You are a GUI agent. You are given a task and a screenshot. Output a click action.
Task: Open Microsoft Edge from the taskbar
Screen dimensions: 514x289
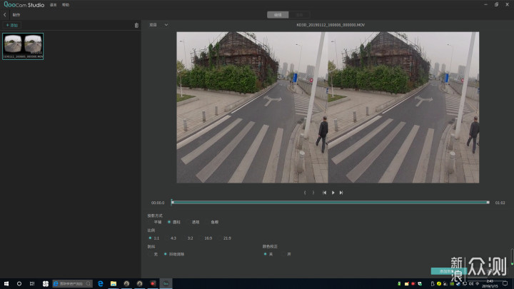click(101, 283)
